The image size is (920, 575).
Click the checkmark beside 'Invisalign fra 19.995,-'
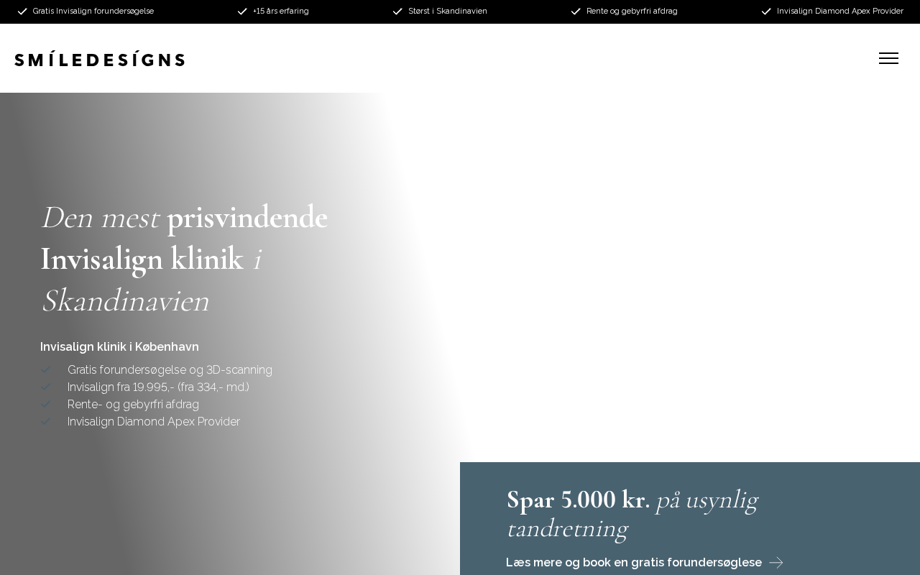coord(45,387)
